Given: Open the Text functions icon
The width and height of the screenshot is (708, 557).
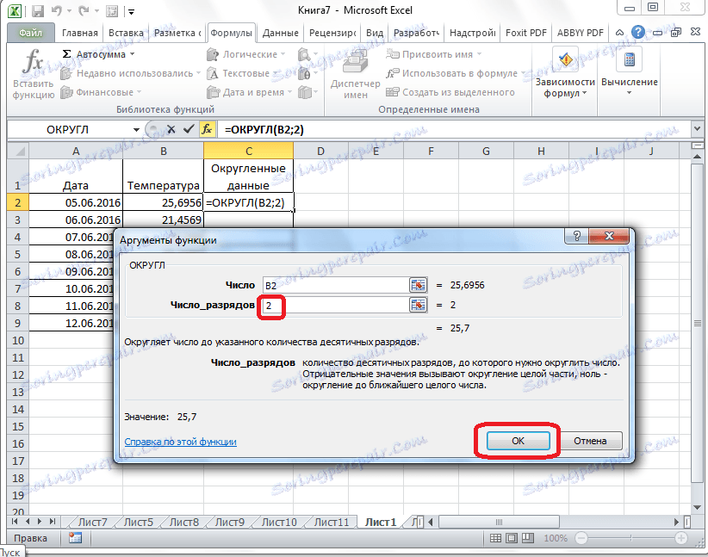Looking at the screenshot, I should click(x=213, y=73).
